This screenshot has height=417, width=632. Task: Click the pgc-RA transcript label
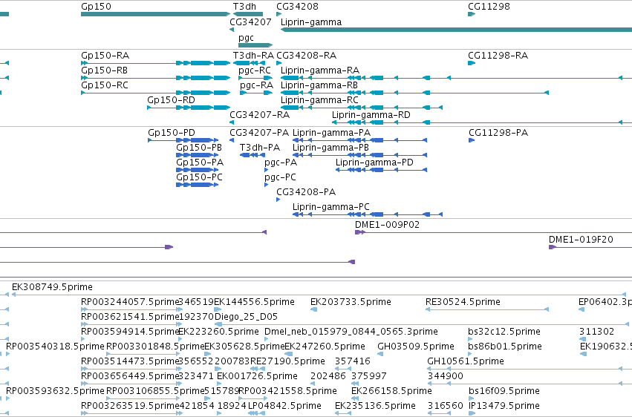click(x=257, y=85)
